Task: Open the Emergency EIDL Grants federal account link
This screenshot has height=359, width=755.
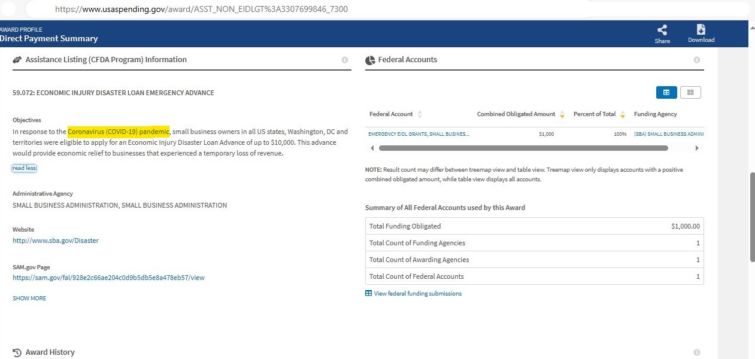Action: click(419, 134)
